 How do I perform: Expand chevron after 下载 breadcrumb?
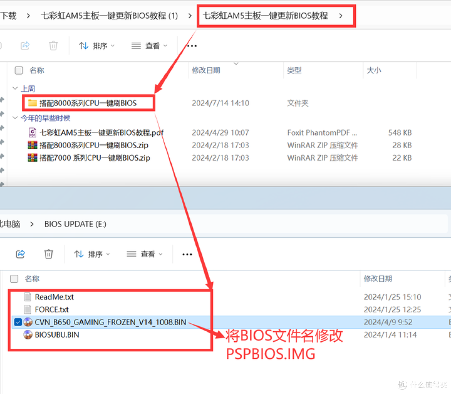(x=28, y=15)
